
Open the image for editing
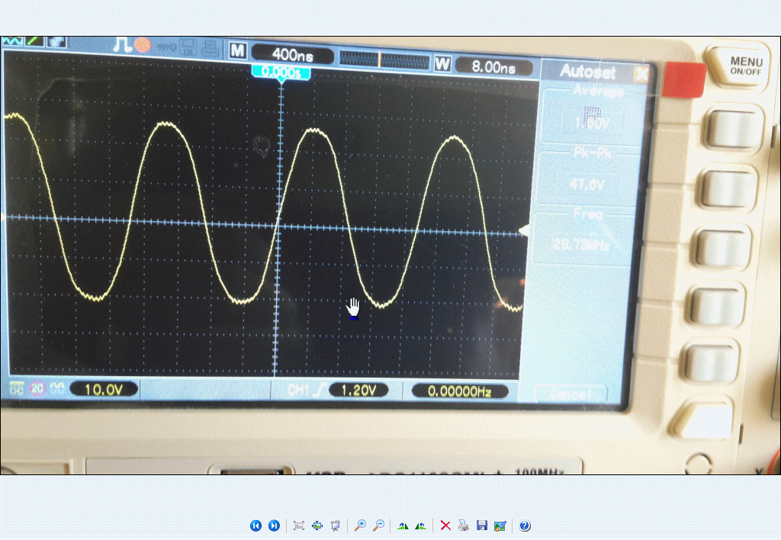pos(500,526)
